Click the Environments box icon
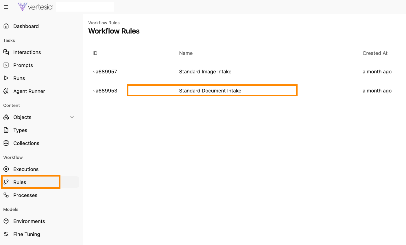 (x=6, y=221)
